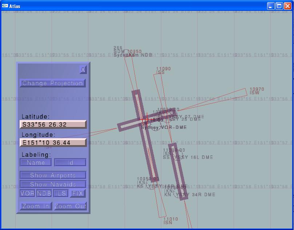Click the Sydney VOR-DME symbol on the map
294x230 pixels.
point(156,126)
